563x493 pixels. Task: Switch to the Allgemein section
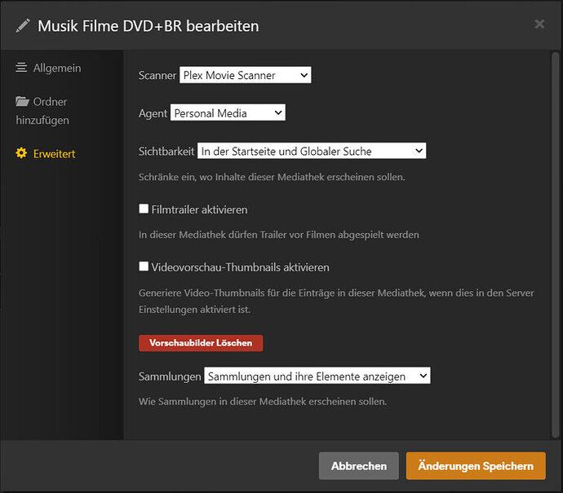click(x=57, y=68)
